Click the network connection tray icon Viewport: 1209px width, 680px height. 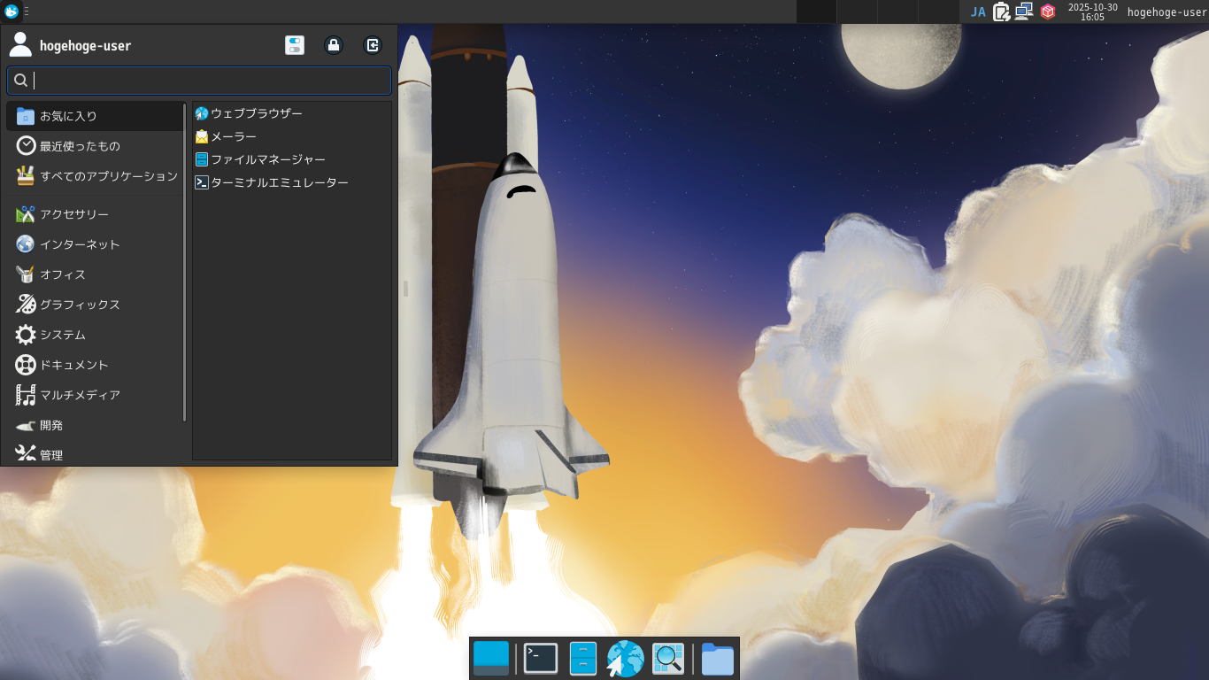pos(1024,12)
